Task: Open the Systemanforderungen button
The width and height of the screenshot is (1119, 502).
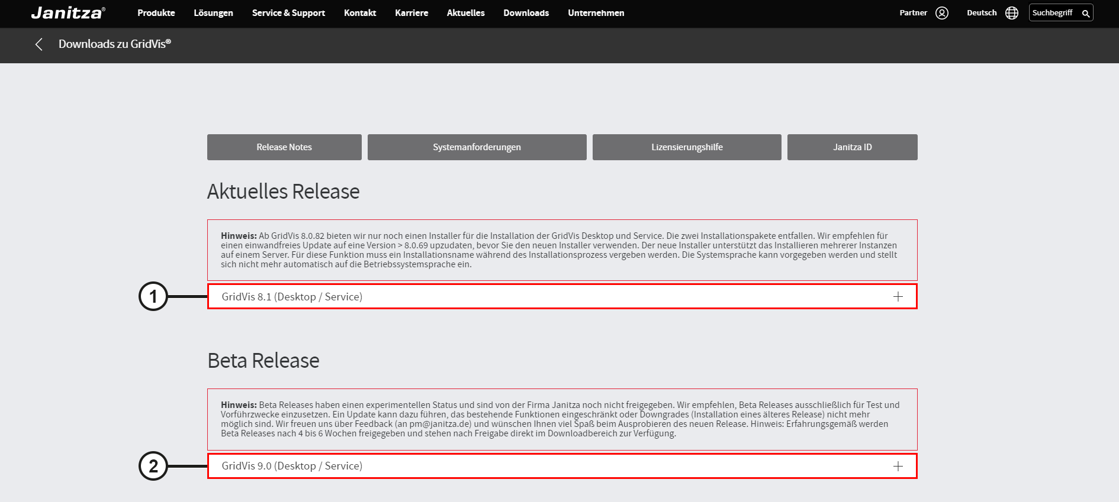Action: coord(477,147)
